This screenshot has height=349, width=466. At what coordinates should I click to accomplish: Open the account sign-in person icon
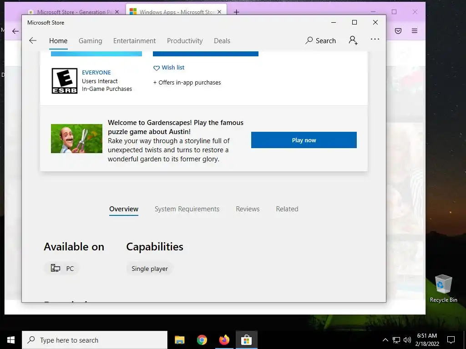click(x=353, y=40)
